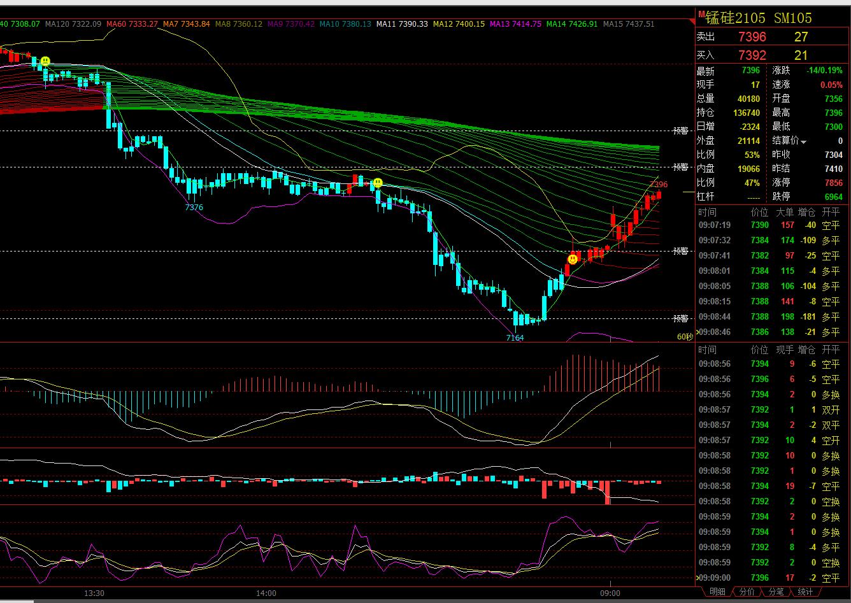Switch to the 统计 tab

(x=805, y=592)
